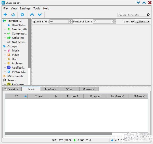Click the blue download arrow in status bar
The height and width of the screenshot is (144, 153).
[112, 140]
